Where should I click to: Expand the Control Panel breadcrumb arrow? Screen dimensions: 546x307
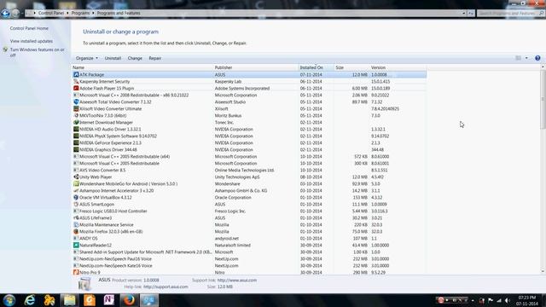point(67,14)
